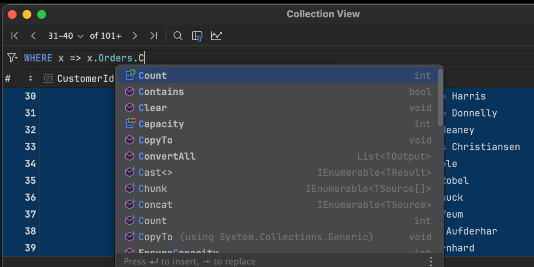Jump to last page of results
The image size is (534, 267).
pos(154,36)
